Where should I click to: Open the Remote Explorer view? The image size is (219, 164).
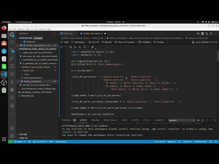click(x=12, y=66)
